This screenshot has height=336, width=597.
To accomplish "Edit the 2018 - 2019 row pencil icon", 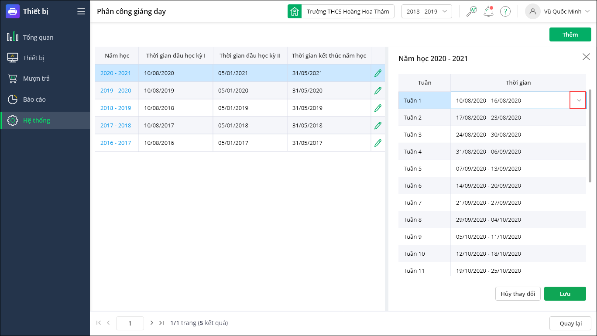I will tap(378, 108).
